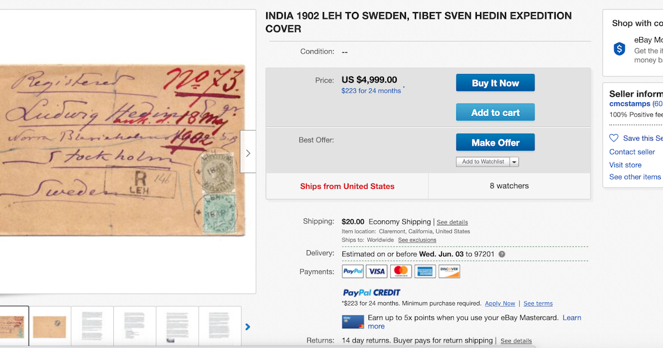The height and width of the screenshot is (348, 663).
Task: Click the Mastercard payment icon
Action: (401, 271)
